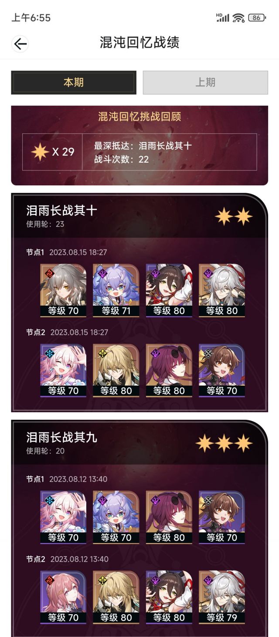This screenshot has width=279, height=637.
Task: Tap sunglasses character level 80 in 其十 node 2
Action: click(x=169, y=370)
